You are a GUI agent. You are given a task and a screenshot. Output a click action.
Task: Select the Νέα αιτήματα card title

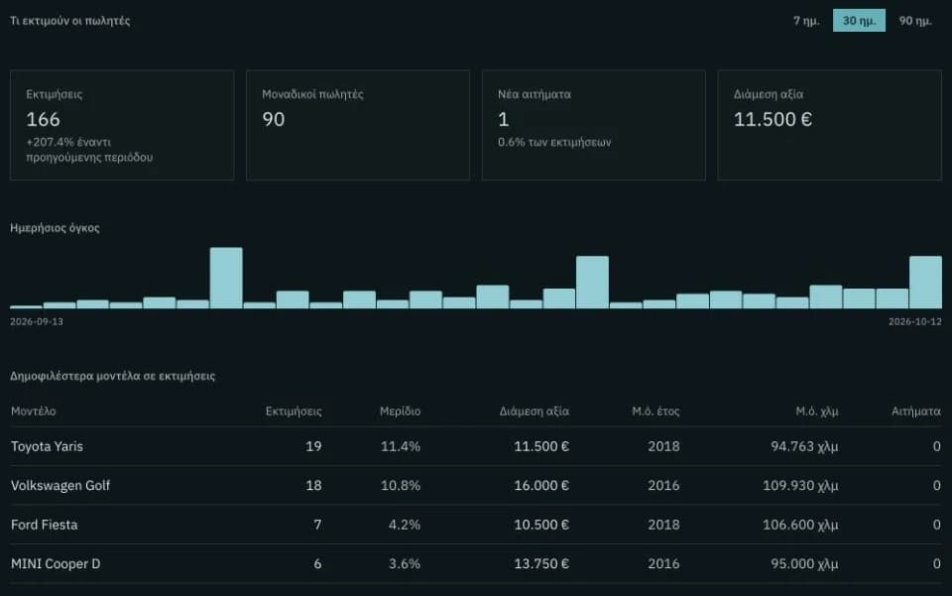(x=535, y=94)
